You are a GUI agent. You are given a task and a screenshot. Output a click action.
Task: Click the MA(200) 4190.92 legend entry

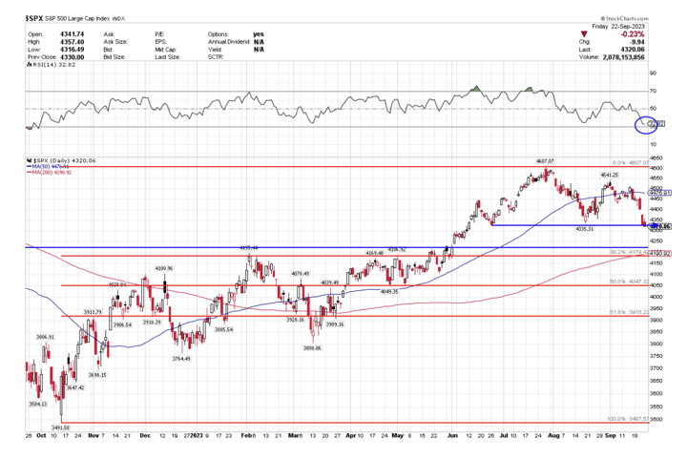pyautogui.click(x=49, y=173)
